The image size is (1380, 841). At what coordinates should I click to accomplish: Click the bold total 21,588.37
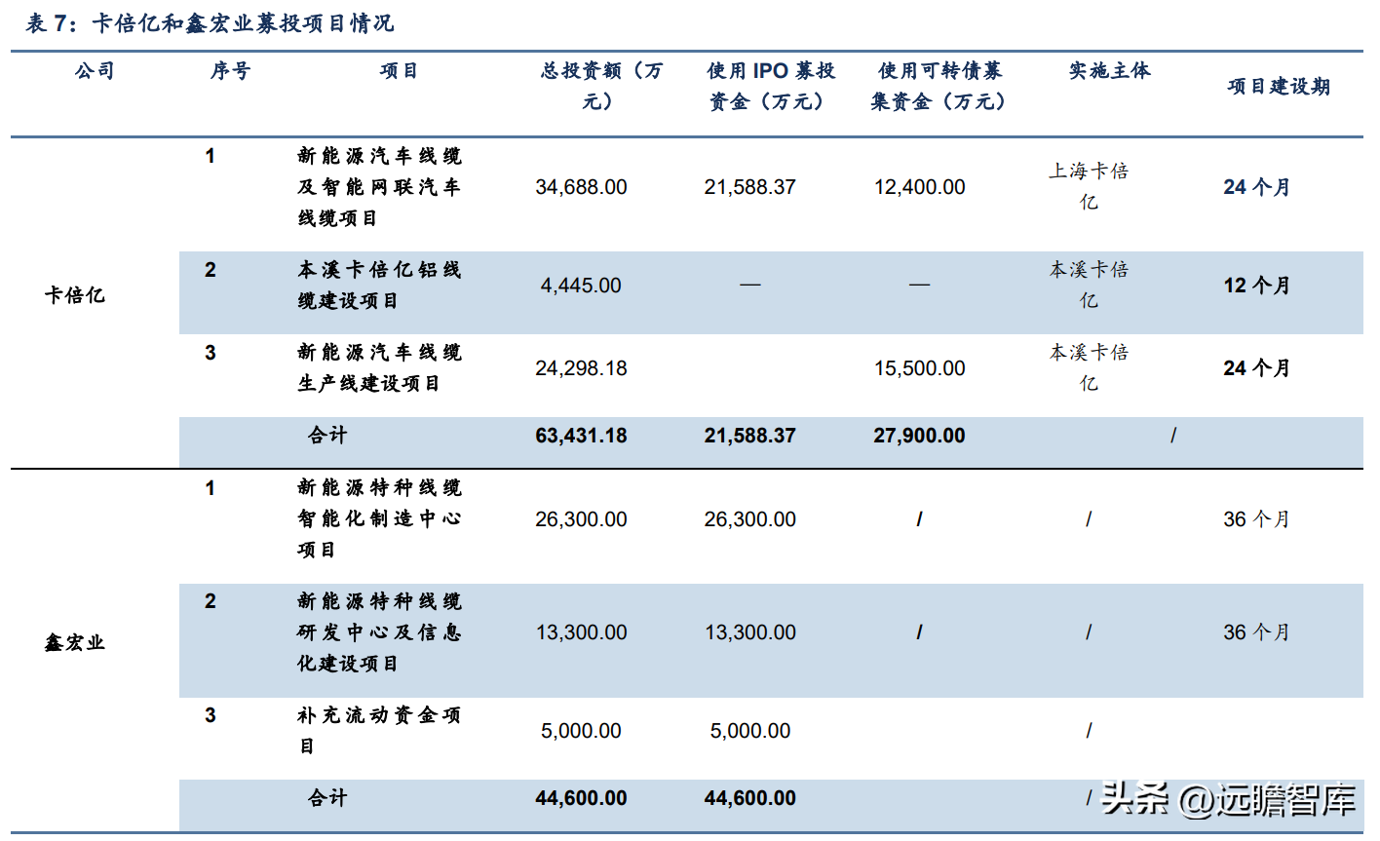(x=749, y=436)
